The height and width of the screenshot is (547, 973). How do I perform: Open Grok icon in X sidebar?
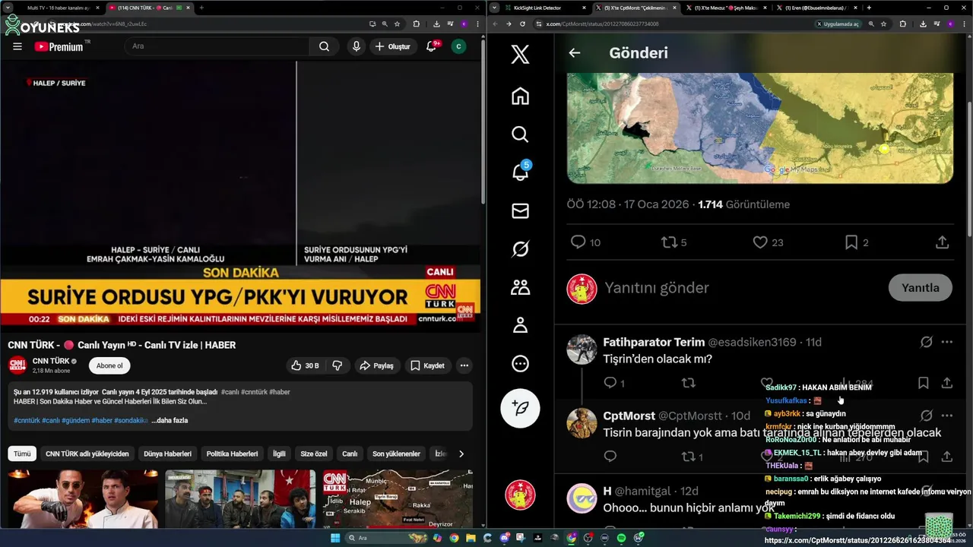pos(520,249)
